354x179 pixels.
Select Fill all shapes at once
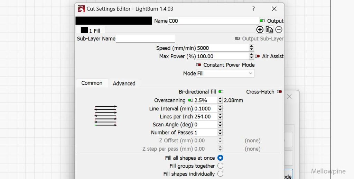220,158
